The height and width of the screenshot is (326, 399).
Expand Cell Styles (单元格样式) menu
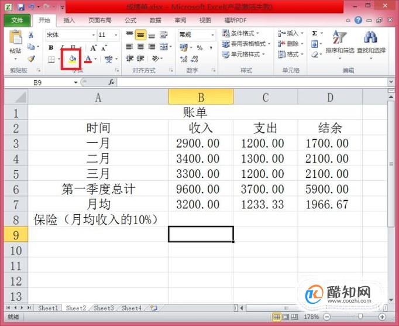pyautogui.click(x=243, y=54)
